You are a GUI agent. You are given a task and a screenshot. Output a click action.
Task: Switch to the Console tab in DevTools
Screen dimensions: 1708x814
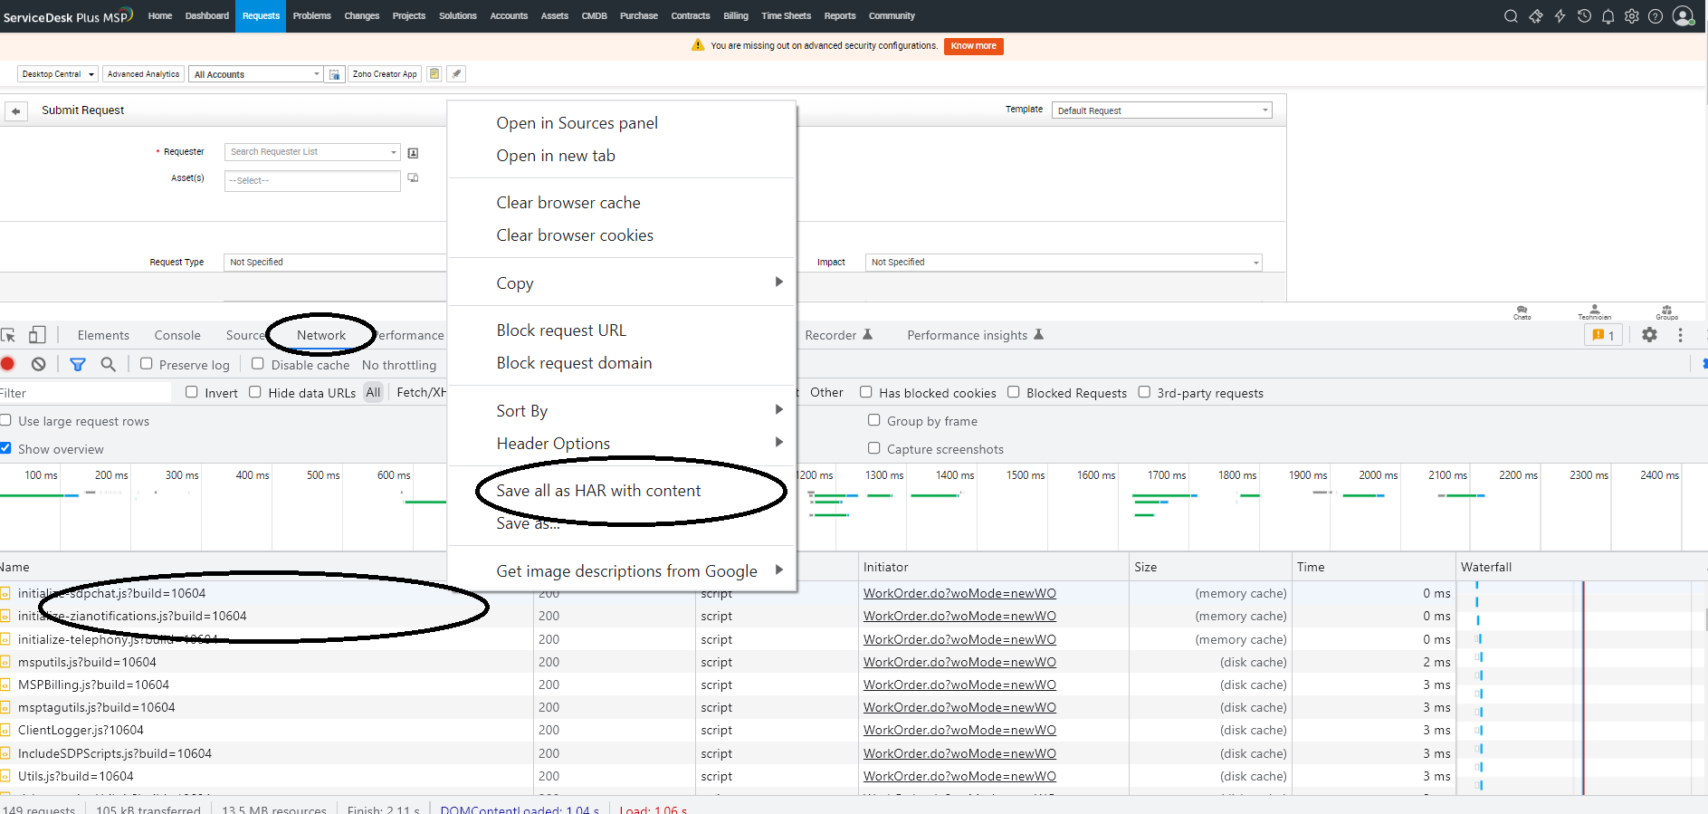pyautogui.click(x=177, y=335)
